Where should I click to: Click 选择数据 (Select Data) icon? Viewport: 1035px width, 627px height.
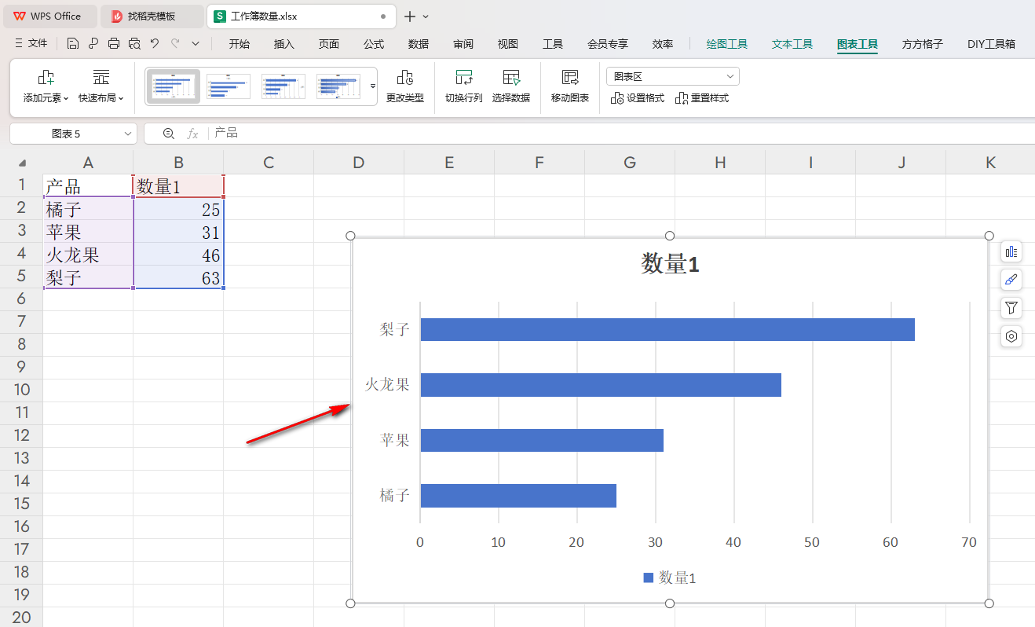[511, 86]
